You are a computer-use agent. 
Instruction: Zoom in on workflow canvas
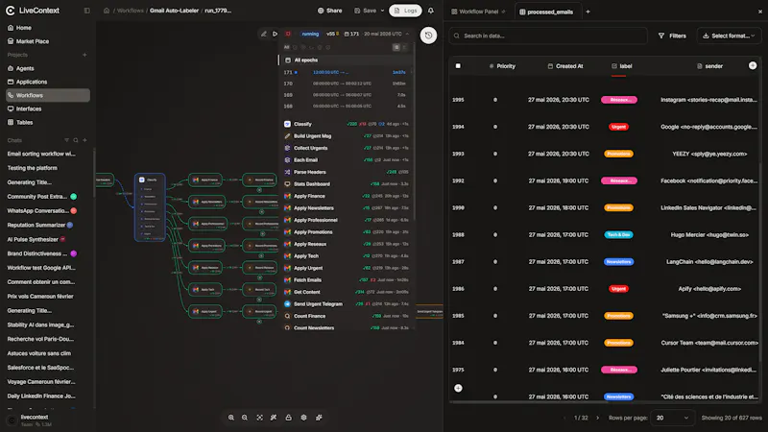point(230,418)
